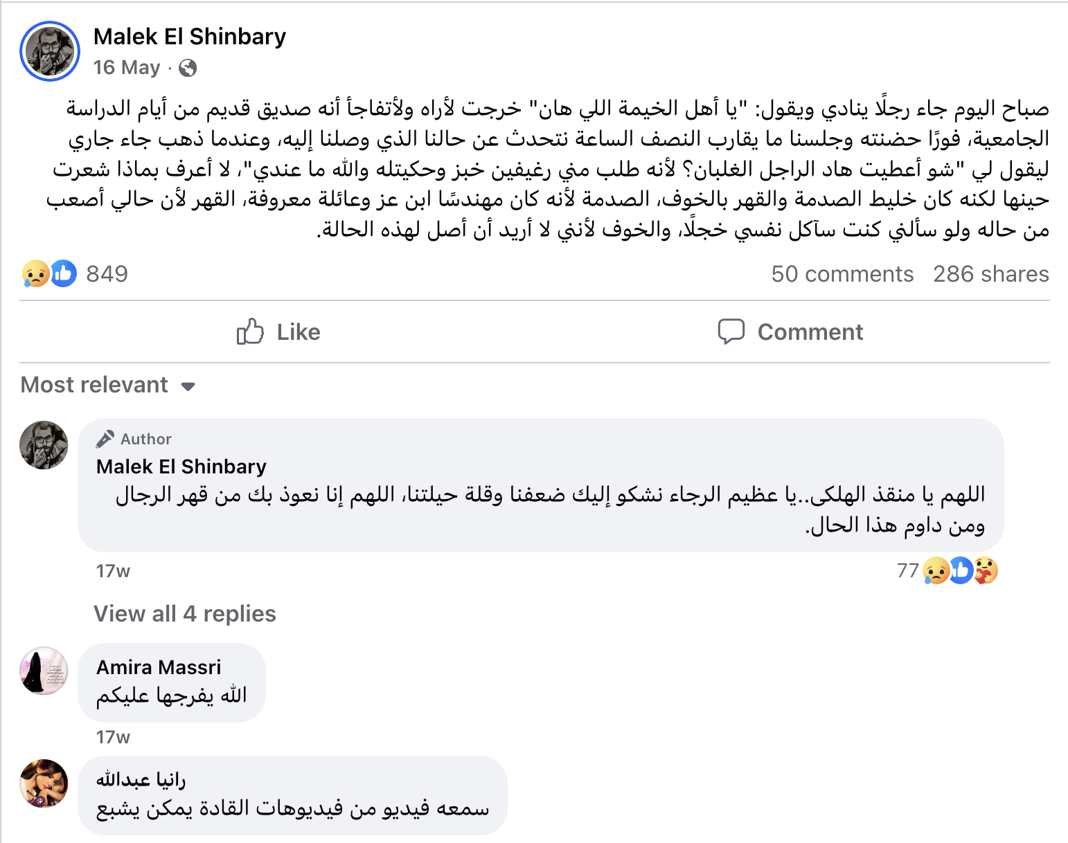
Task: Click the public globe audience icon
Action: (188, 68)
